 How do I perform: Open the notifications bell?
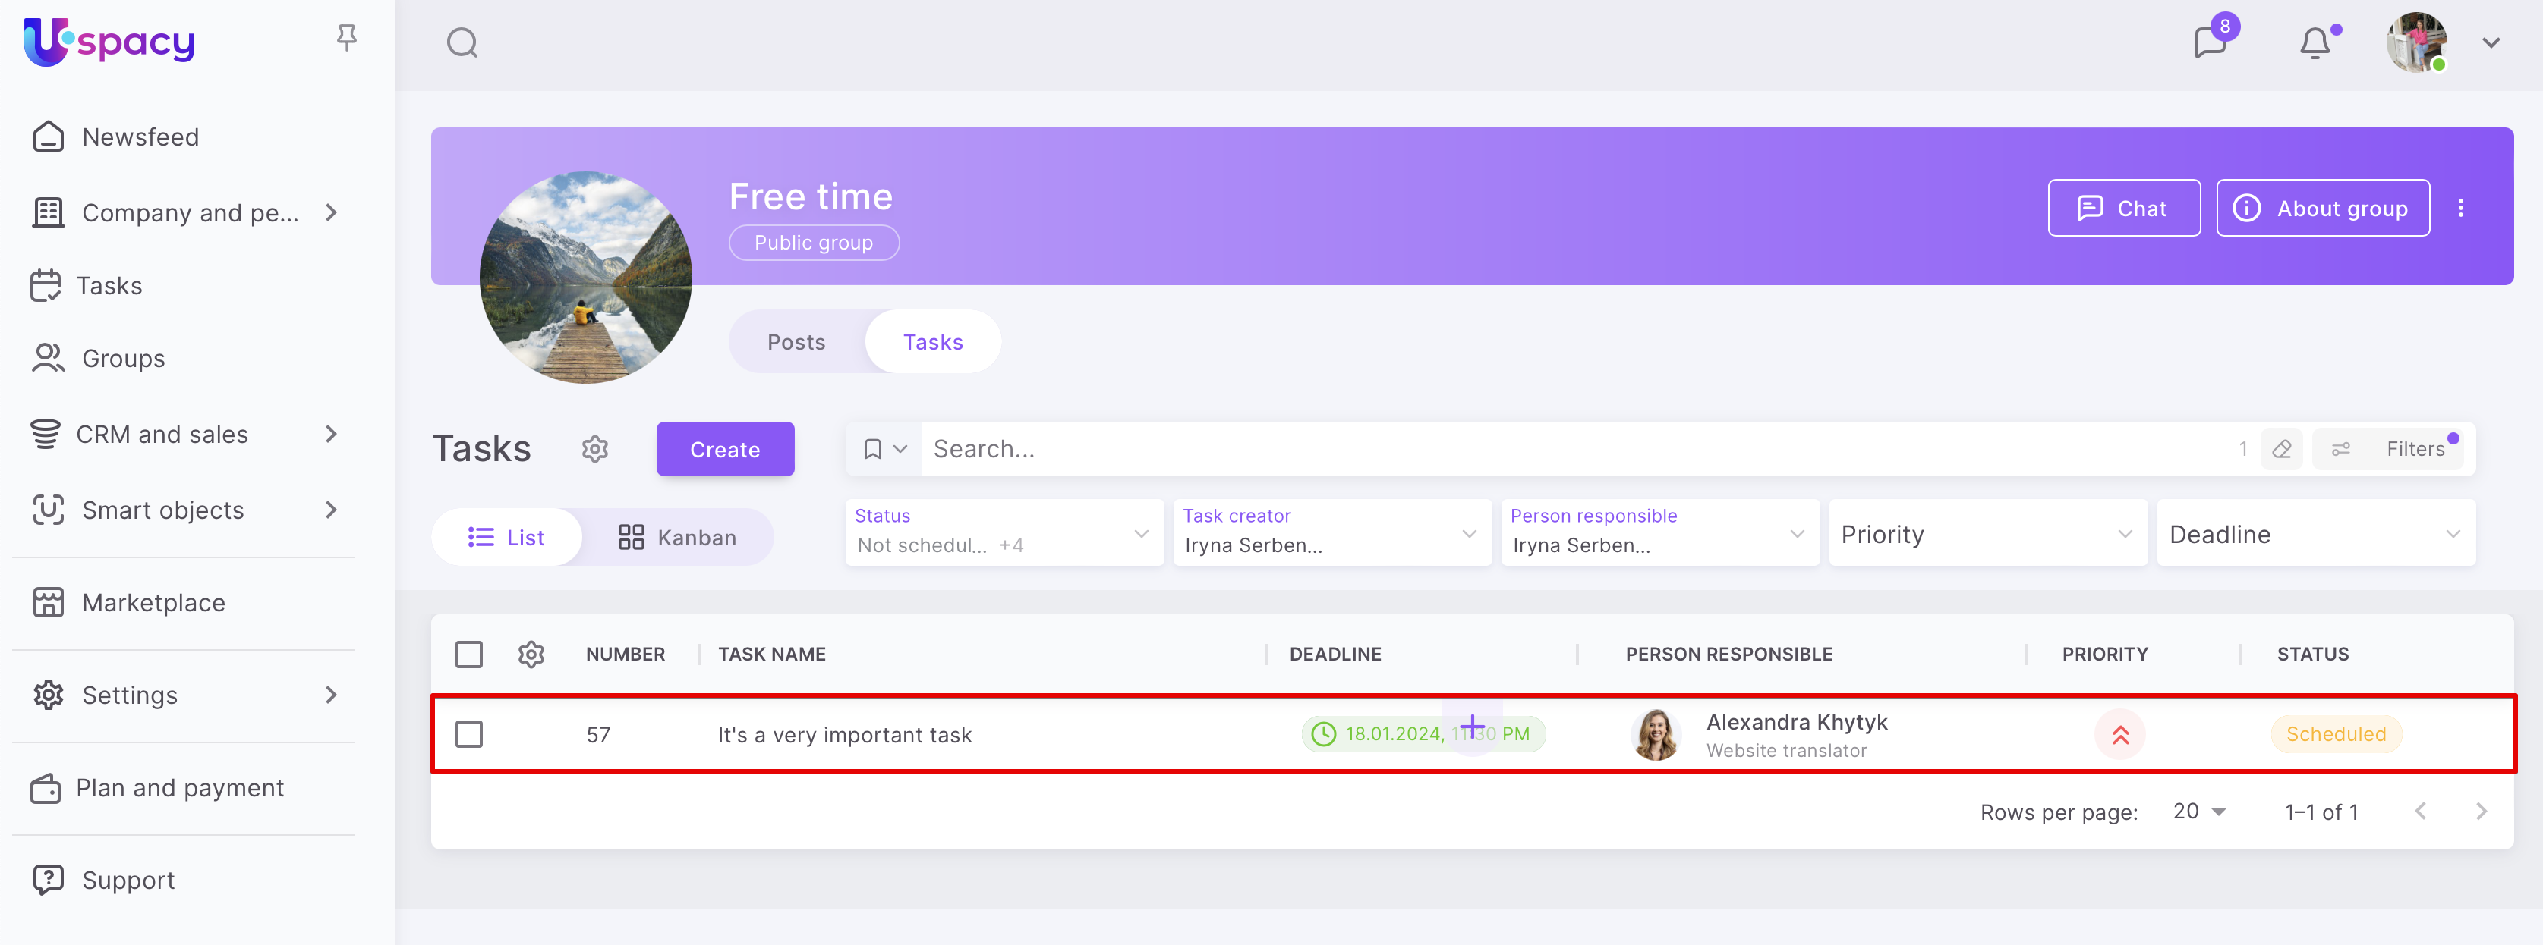coord(2314,43)
